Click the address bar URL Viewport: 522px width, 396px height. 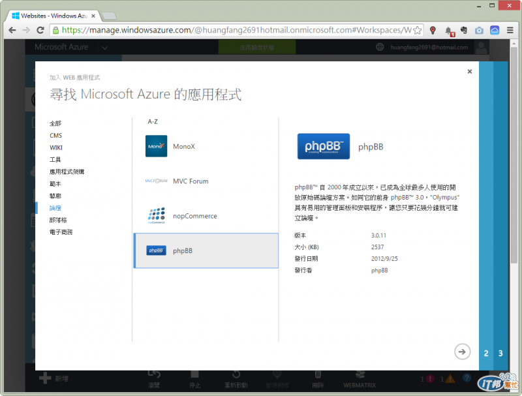pos(236,30)
